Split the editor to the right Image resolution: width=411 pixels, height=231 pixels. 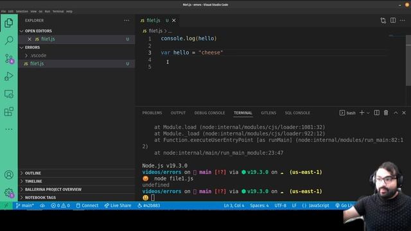tap(393, 21)
